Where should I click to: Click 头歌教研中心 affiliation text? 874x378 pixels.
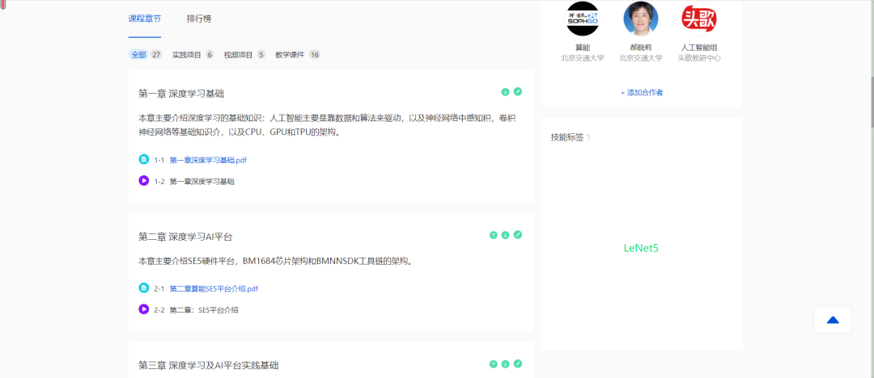[699, 58]
